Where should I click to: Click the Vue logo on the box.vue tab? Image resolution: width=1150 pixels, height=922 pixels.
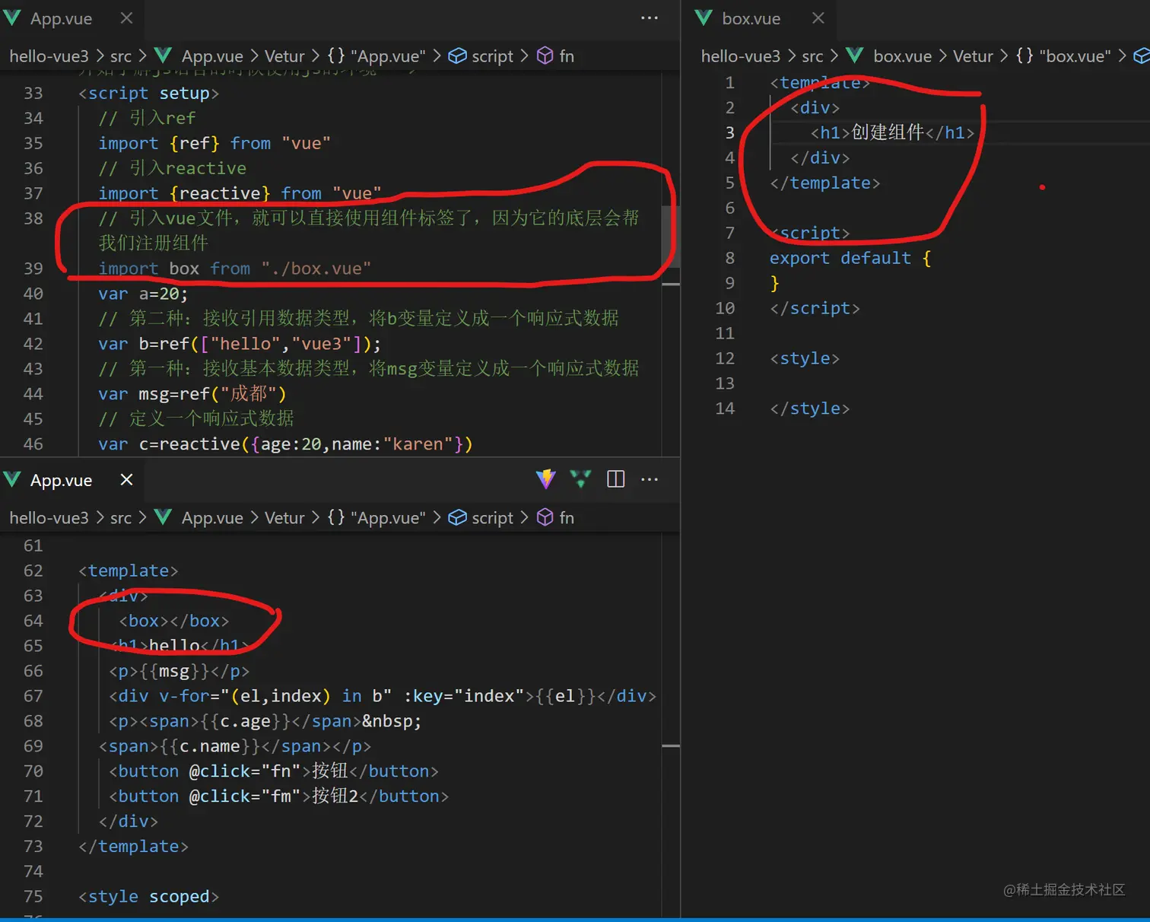704,18
